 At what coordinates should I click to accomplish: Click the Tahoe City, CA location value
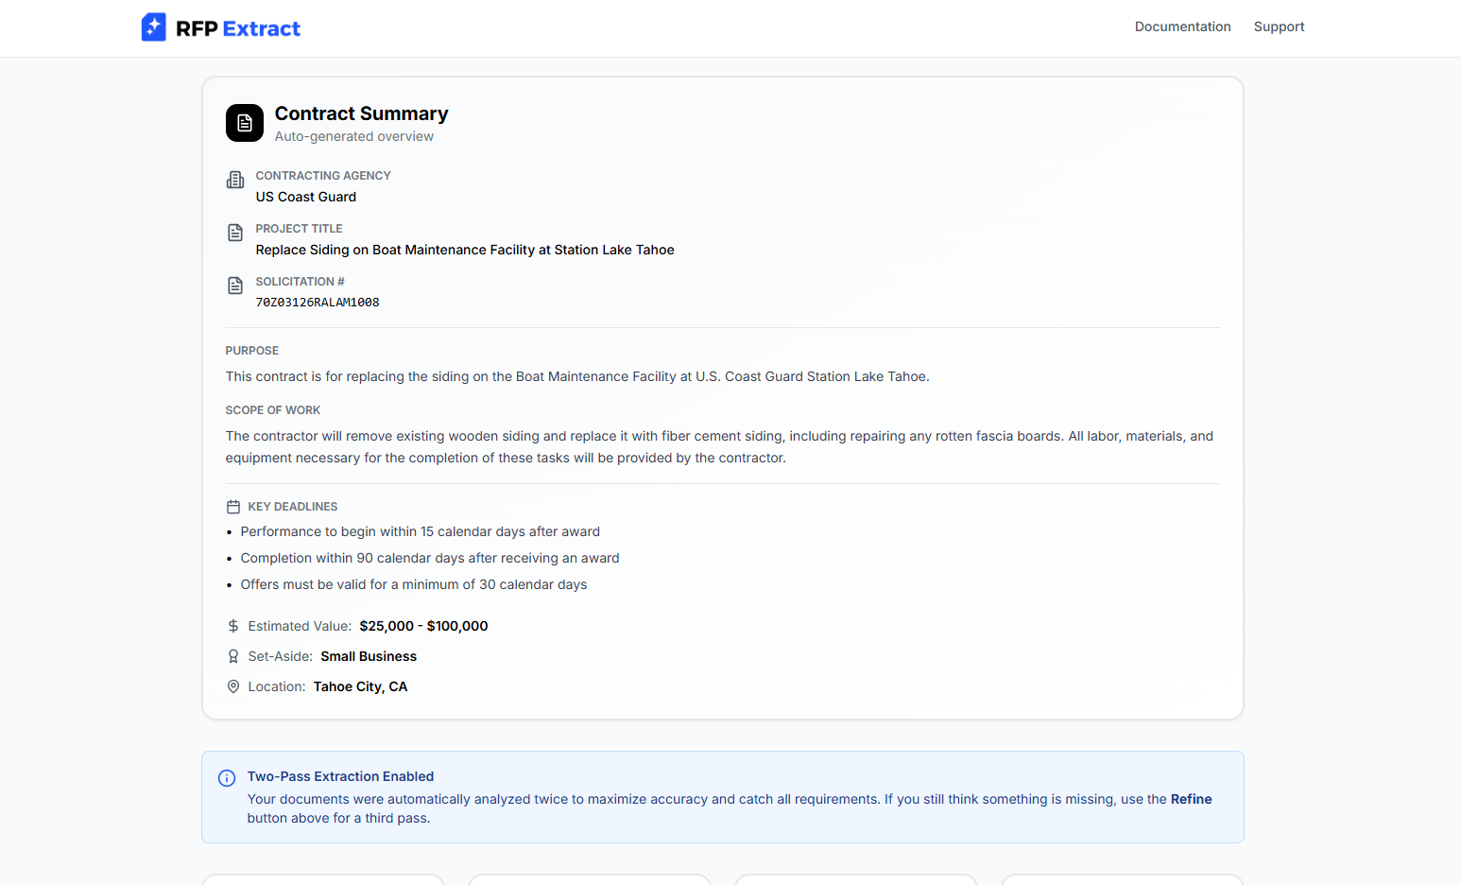pos(360,685)
